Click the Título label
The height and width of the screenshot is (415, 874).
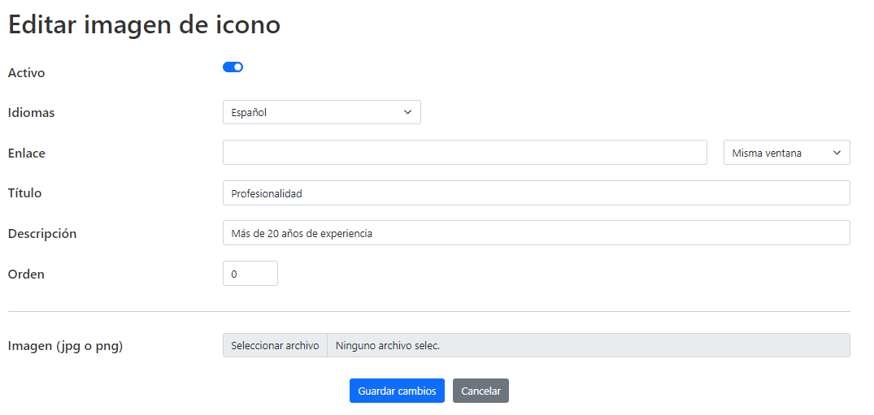[24, 193]
